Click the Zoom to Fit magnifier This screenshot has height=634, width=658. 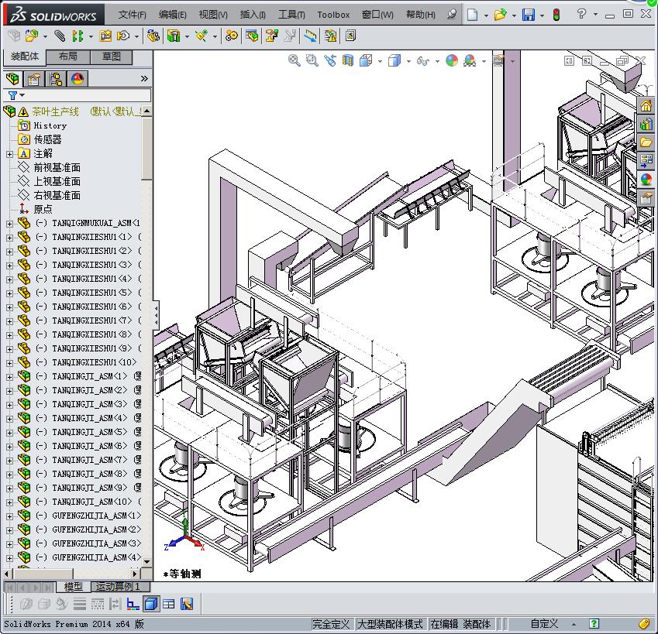coord(295,60)
